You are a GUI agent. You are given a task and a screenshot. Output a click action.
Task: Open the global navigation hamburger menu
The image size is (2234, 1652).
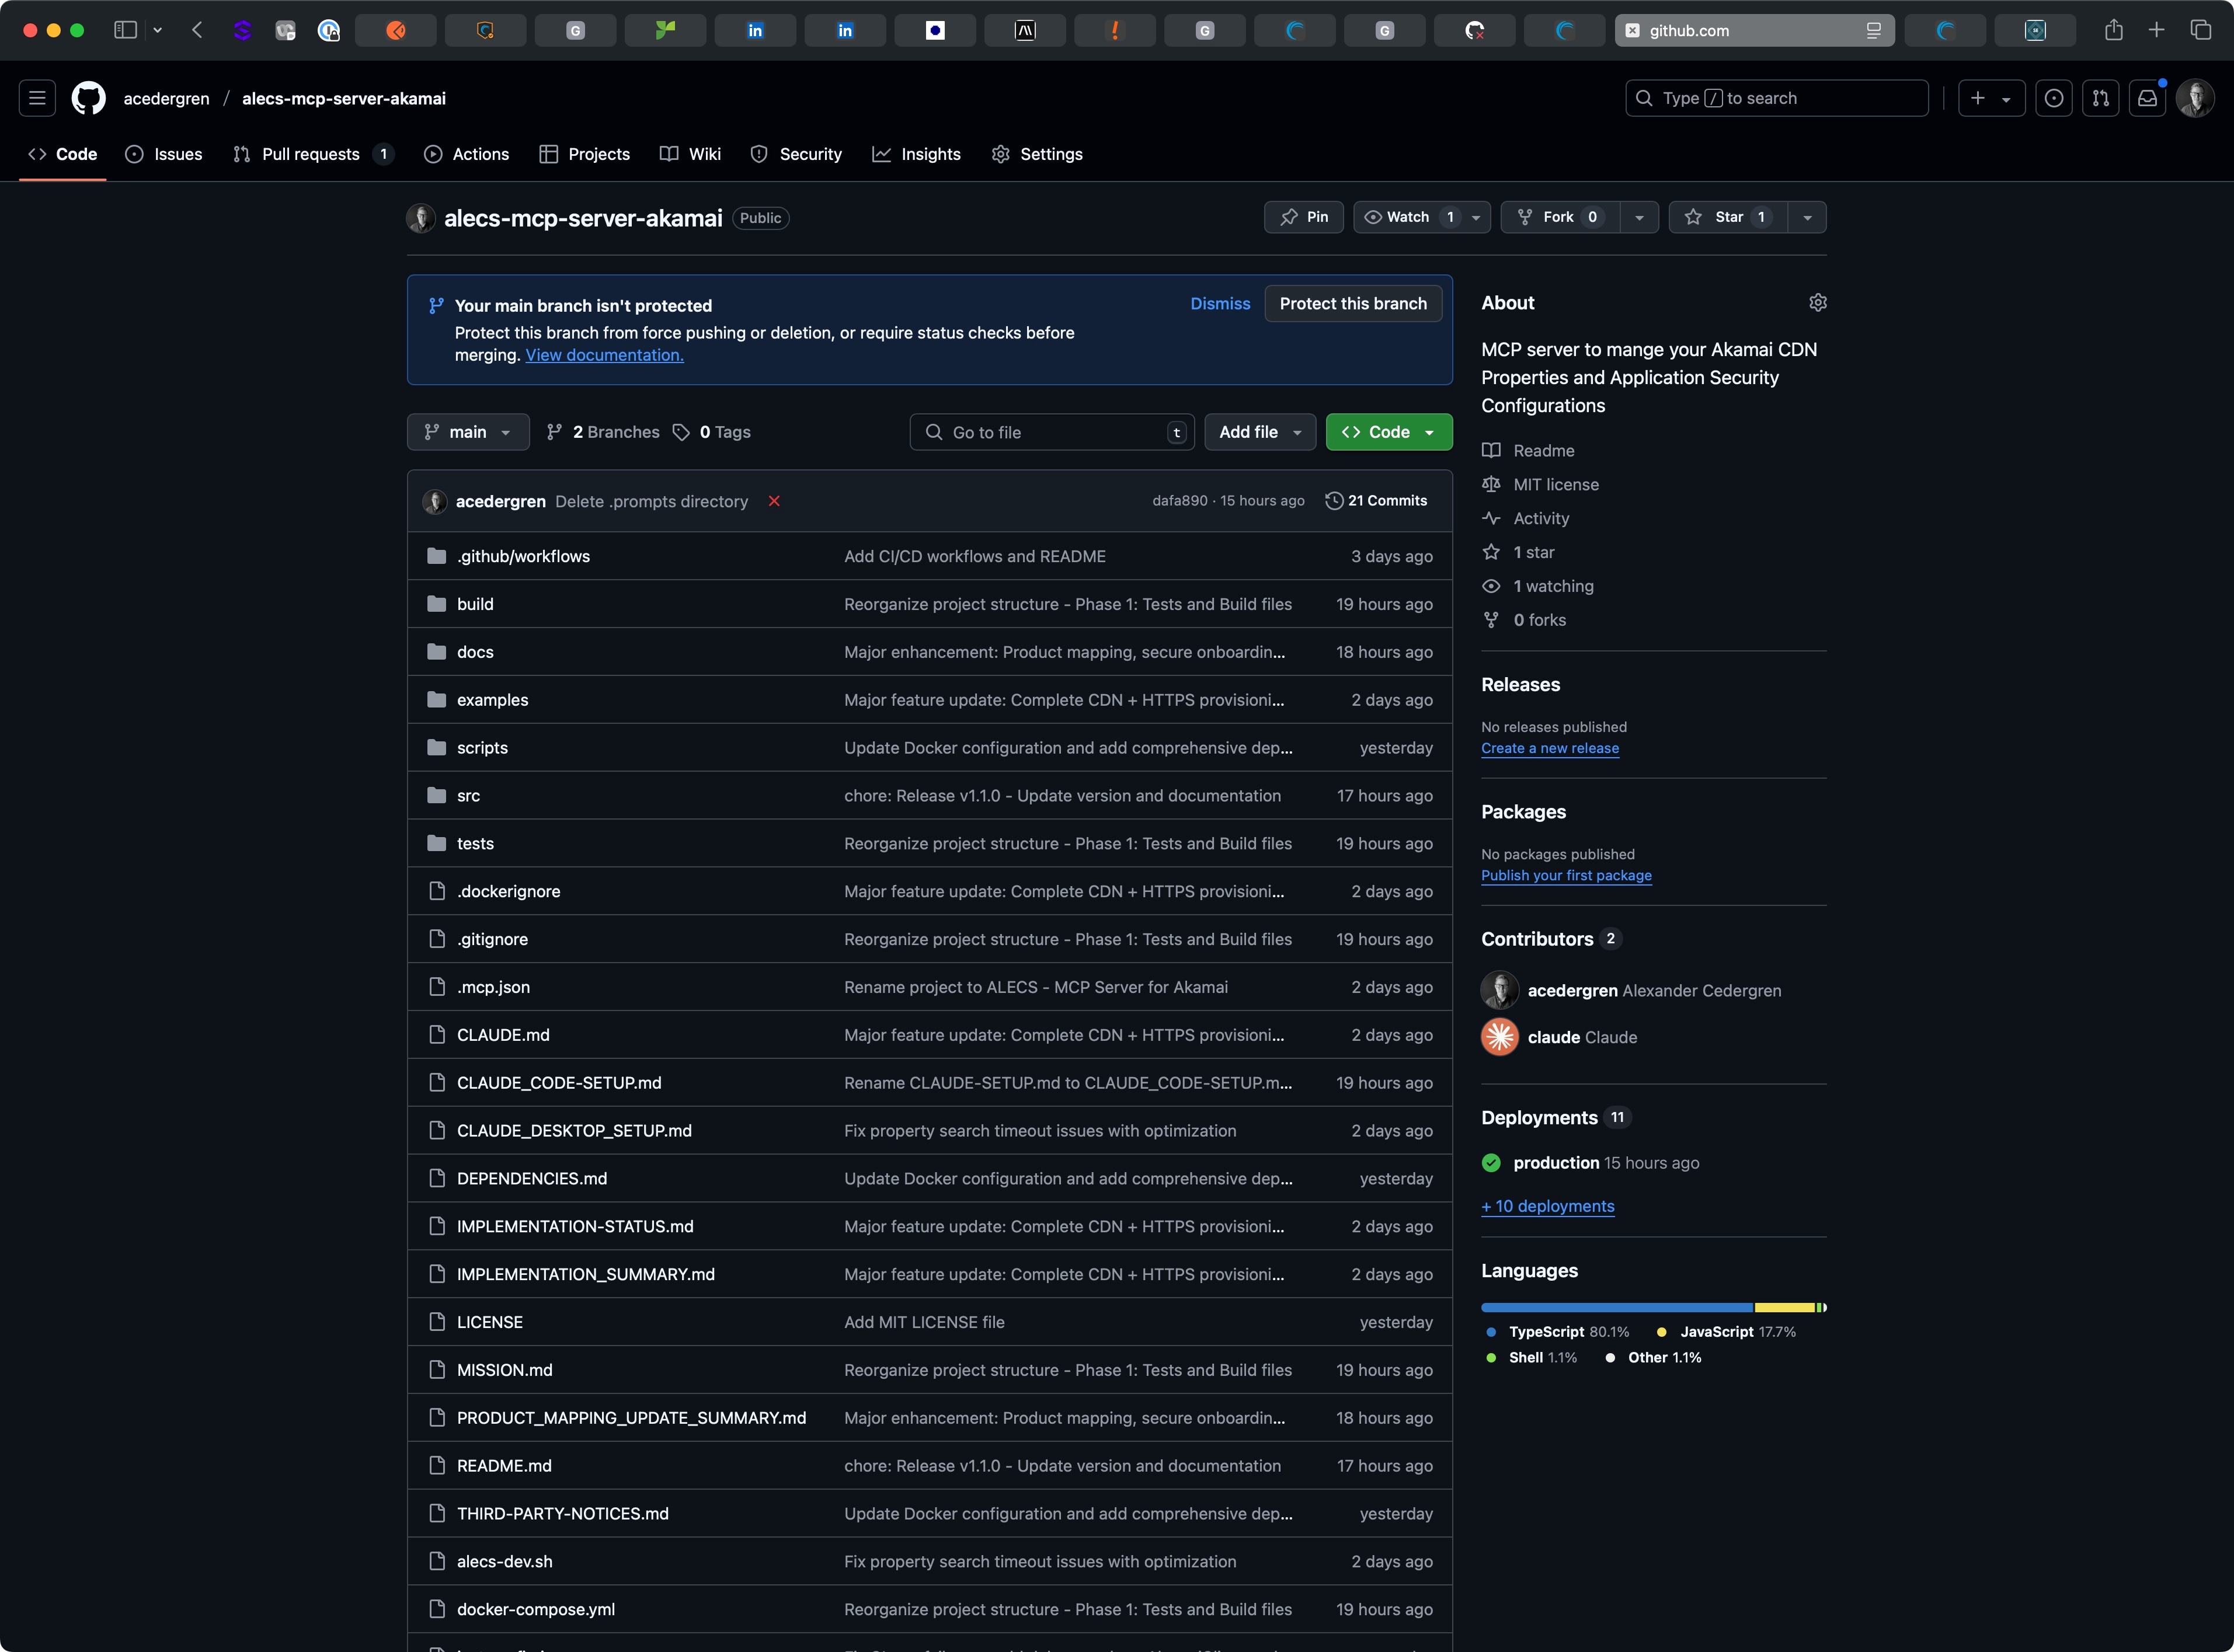(x=37, y=98)
